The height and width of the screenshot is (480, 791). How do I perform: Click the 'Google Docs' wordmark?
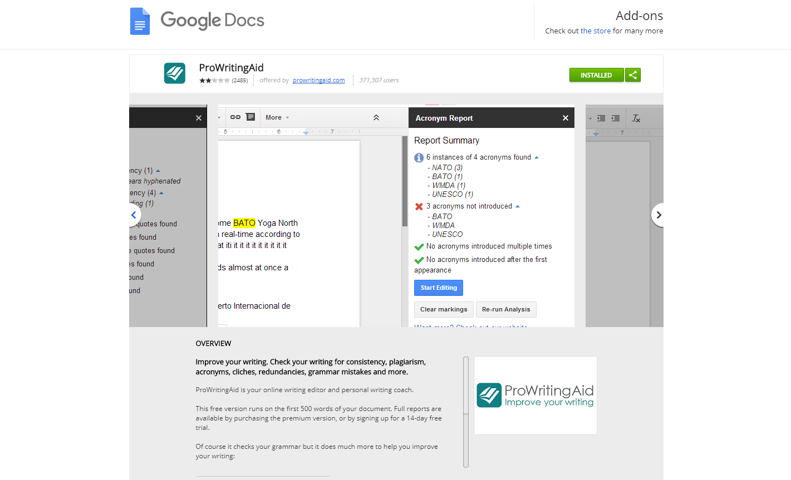213,21
